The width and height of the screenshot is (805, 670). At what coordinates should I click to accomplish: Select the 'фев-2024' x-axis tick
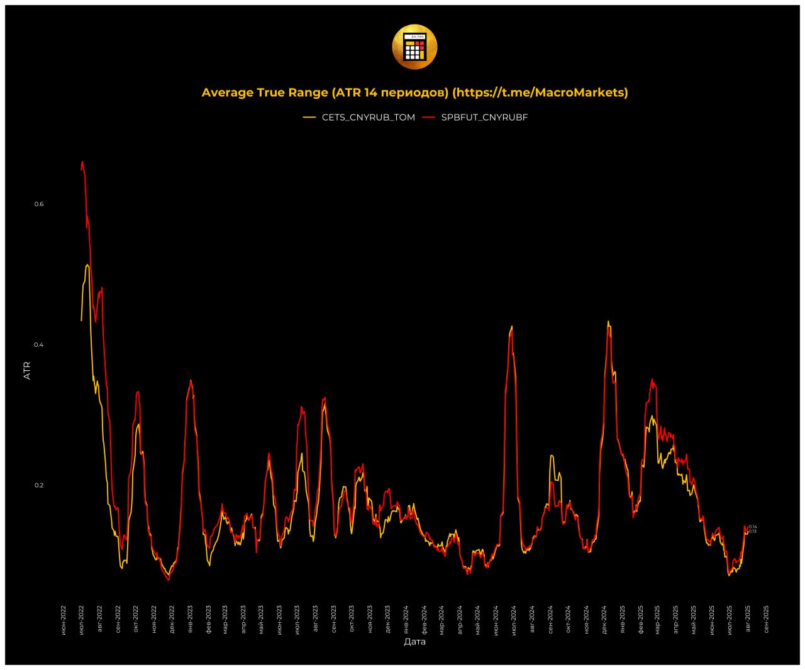click(425, 618)
